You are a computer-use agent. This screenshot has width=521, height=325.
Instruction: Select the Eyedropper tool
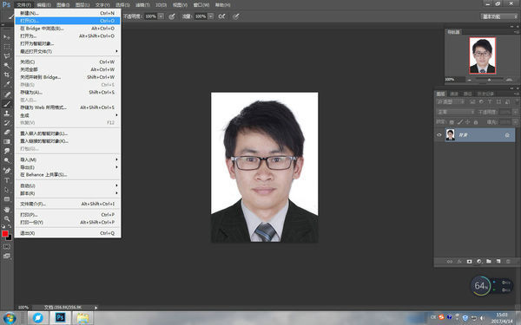pos(7,84)
